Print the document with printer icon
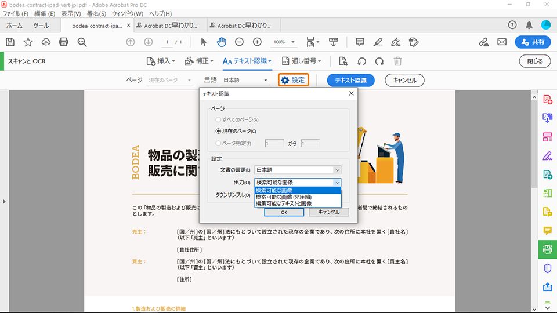 [64, 42]
